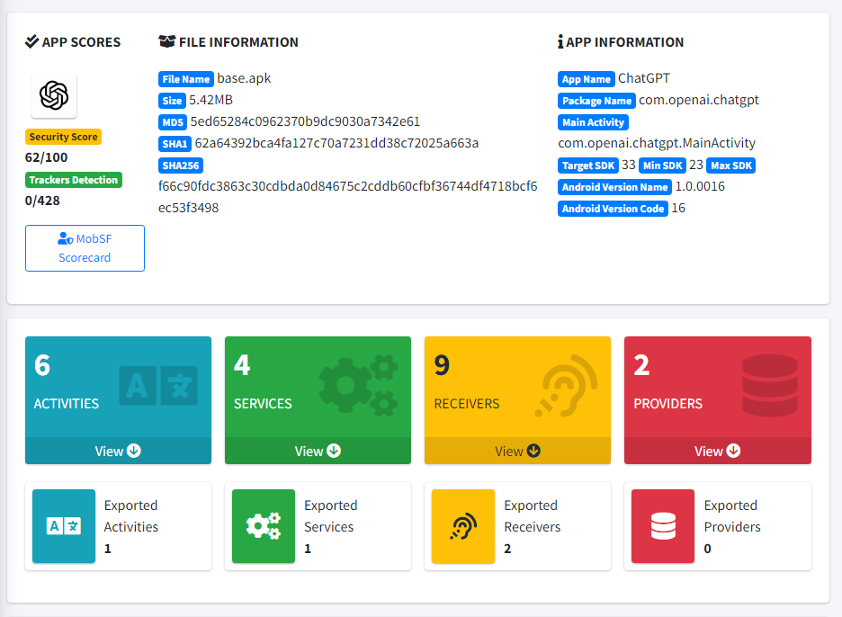This screenshot has height=617, width=842.
Task: Click the Package Name badge
Action: 596,101
